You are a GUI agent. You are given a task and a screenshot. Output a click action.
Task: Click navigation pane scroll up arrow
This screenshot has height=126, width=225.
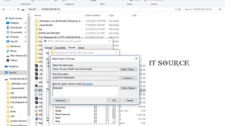[29, 15]
